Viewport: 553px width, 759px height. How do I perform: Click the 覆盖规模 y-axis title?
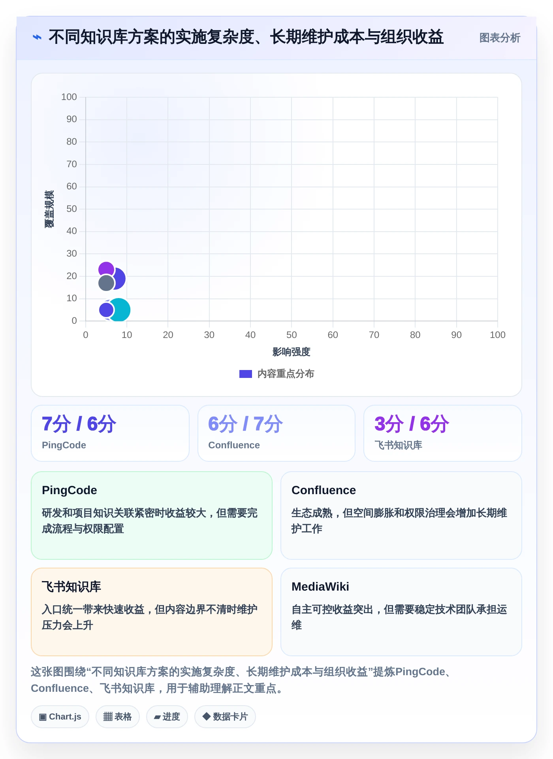pyautogui.click(x=49, y=209)
